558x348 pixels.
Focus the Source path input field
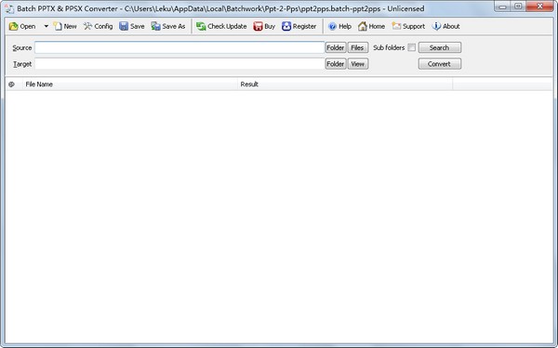click(x=179, y=47)
